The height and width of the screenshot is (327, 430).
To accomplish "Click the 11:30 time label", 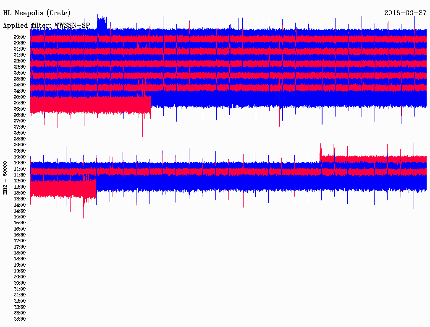I will (x=20, y=175).
